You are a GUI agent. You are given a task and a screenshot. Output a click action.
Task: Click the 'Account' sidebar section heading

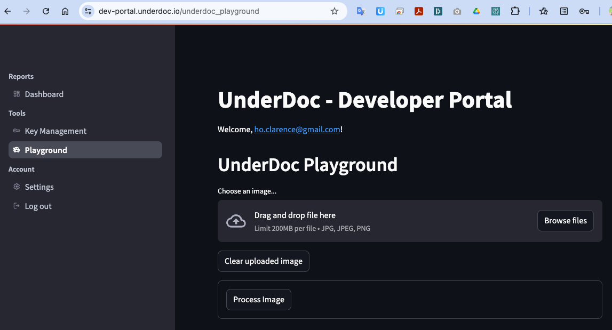click(x=21, y=170)
